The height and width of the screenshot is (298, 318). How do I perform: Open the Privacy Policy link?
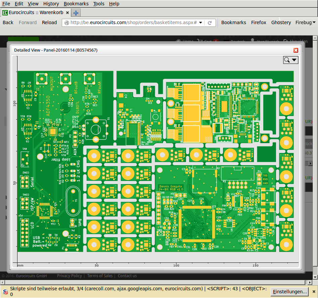[70, 276]
